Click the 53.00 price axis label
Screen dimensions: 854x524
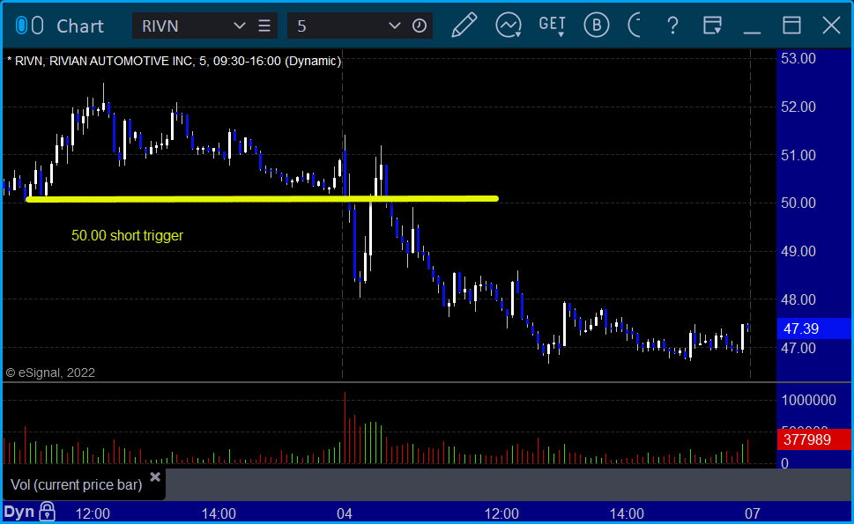[798, 59]
